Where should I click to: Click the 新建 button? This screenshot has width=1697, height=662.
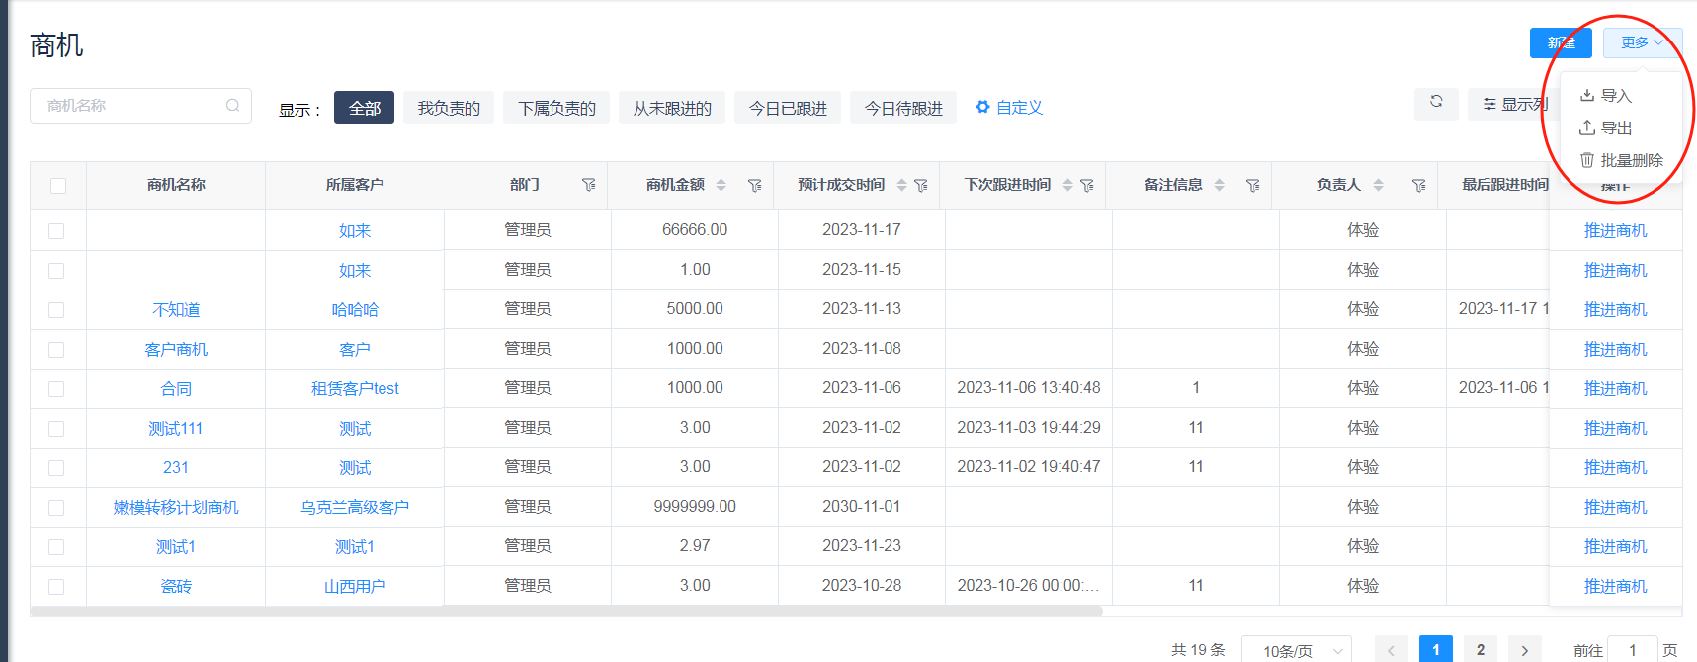[1561, 42]
